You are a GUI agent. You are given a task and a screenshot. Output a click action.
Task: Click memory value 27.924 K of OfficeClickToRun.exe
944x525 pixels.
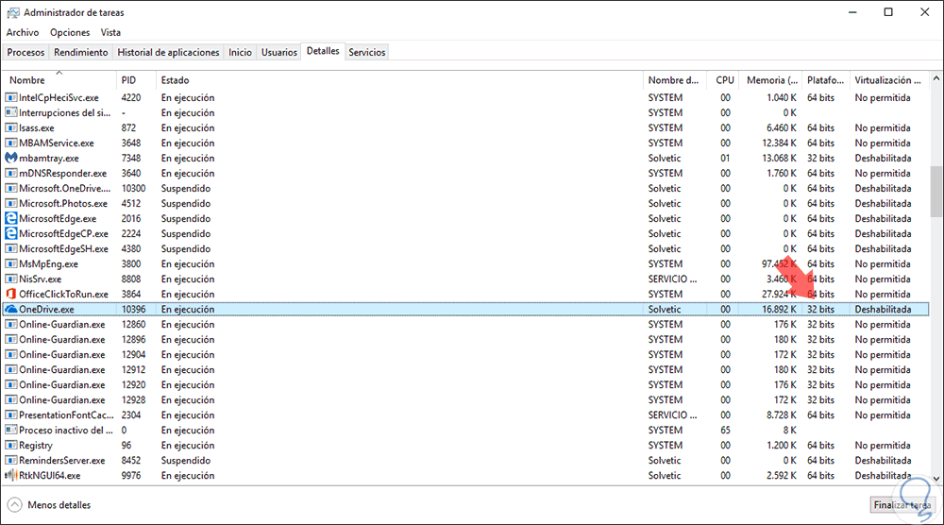pyautogui.click(x=779, y=294)
